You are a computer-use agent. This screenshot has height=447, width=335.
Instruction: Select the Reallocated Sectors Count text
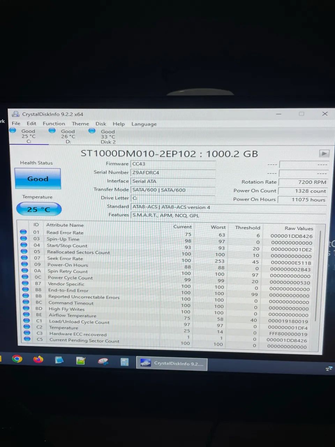click(79, 252)
